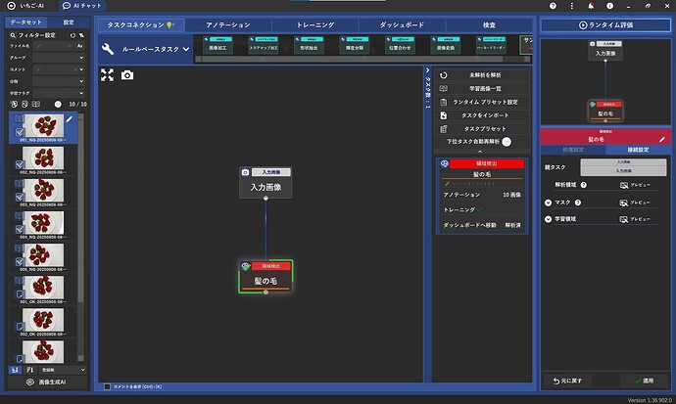Collapse the task menu up-chevron
The image size is (676, 404).
pos(480,152)
